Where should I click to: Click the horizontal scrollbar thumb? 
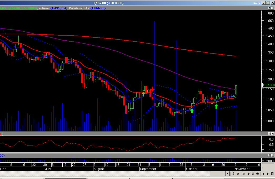217,174
